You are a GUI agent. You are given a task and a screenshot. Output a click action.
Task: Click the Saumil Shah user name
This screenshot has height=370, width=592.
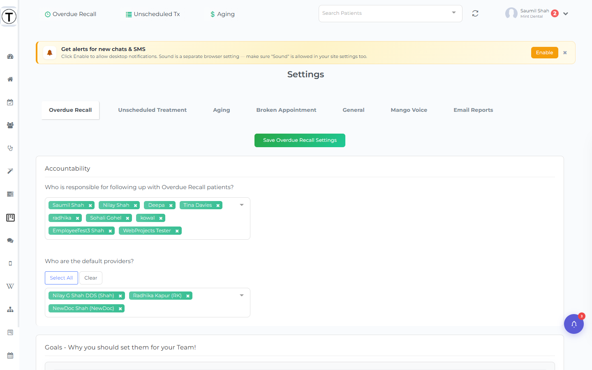[534, 11]
